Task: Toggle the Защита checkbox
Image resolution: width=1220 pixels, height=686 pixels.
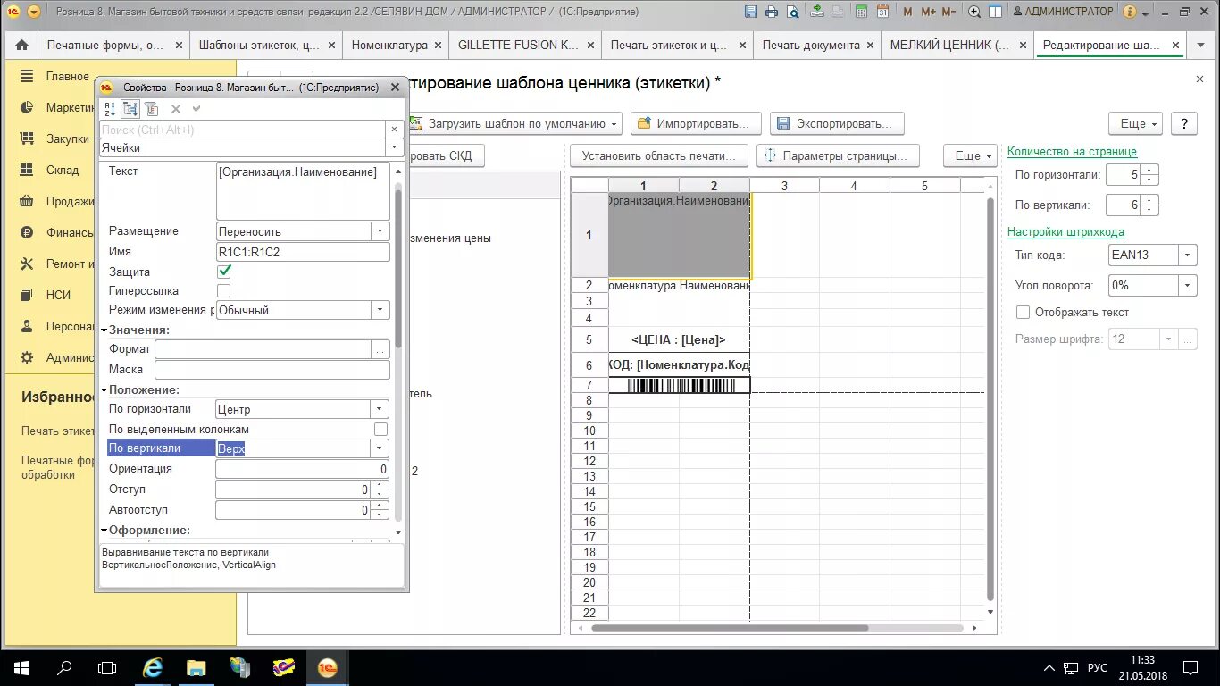Action: click(x=224, y=272)
